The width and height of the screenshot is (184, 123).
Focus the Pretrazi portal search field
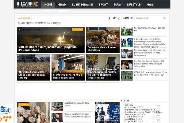148,18
